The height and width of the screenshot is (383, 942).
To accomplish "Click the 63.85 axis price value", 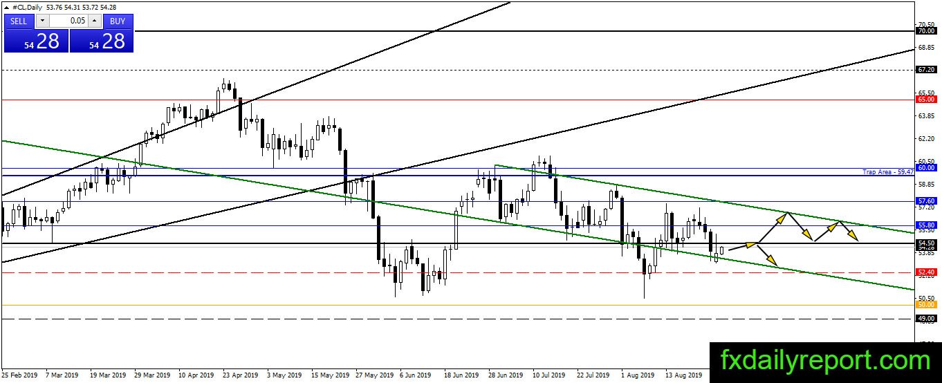I will point(926,115).
